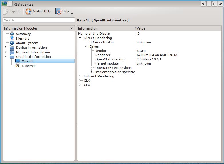Expand the Indirect Rendering tree node

(80, 76)
